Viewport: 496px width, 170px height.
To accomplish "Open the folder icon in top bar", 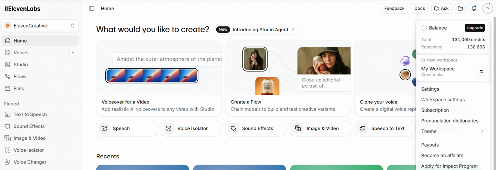I will click(x=460, y=9).
